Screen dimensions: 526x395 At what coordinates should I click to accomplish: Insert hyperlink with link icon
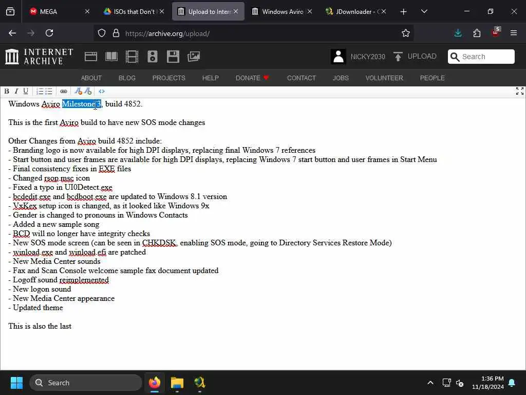point(63,92)
